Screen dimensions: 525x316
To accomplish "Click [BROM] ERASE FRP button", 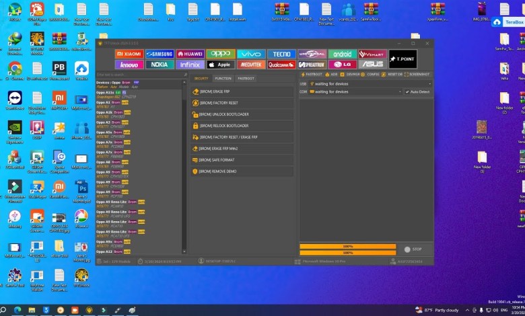I will click(x=242, y=91).
